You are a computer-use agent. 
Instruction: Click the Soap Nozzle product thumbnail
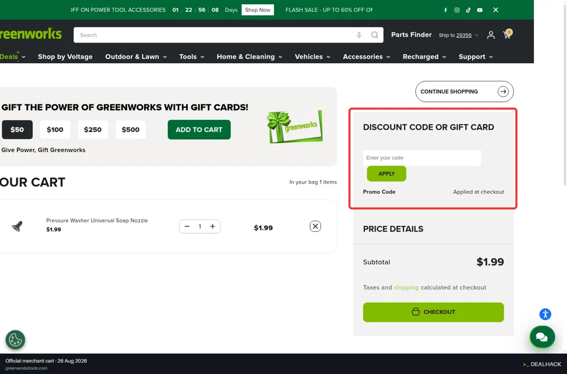[17, 227]
